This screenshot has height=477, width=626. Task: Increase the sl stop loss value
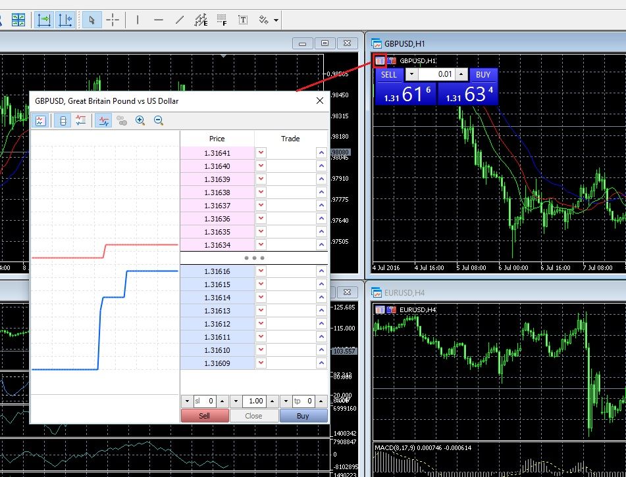coord(222,401)
